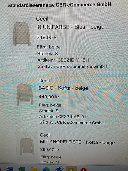128x171 pixels.
Task: Click the 349,00 kr price
Action: coord(48,37)
